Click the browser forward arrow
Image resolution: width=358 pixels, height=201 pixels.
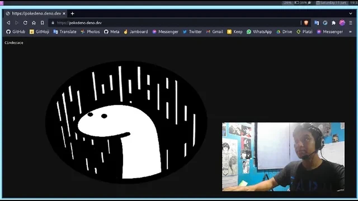(17, 23)
